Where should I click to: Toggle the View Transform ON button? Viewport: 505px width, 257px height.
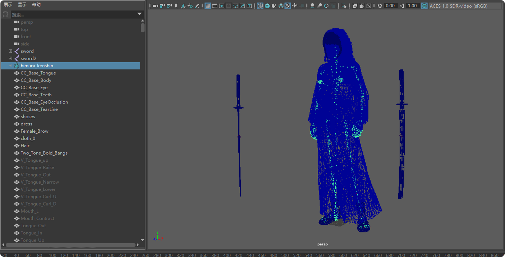424,6
